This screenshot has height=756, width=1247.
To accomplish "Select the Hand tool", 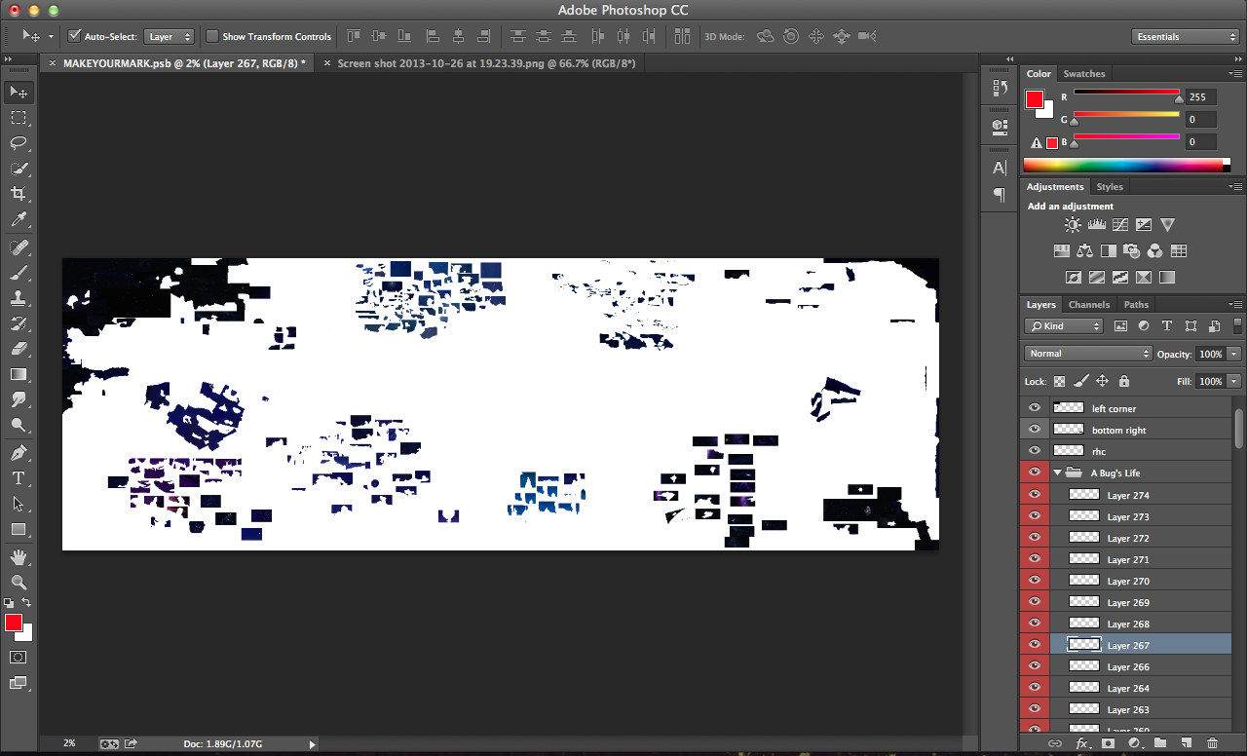I will pyautogui.click(x=19, y=556).
